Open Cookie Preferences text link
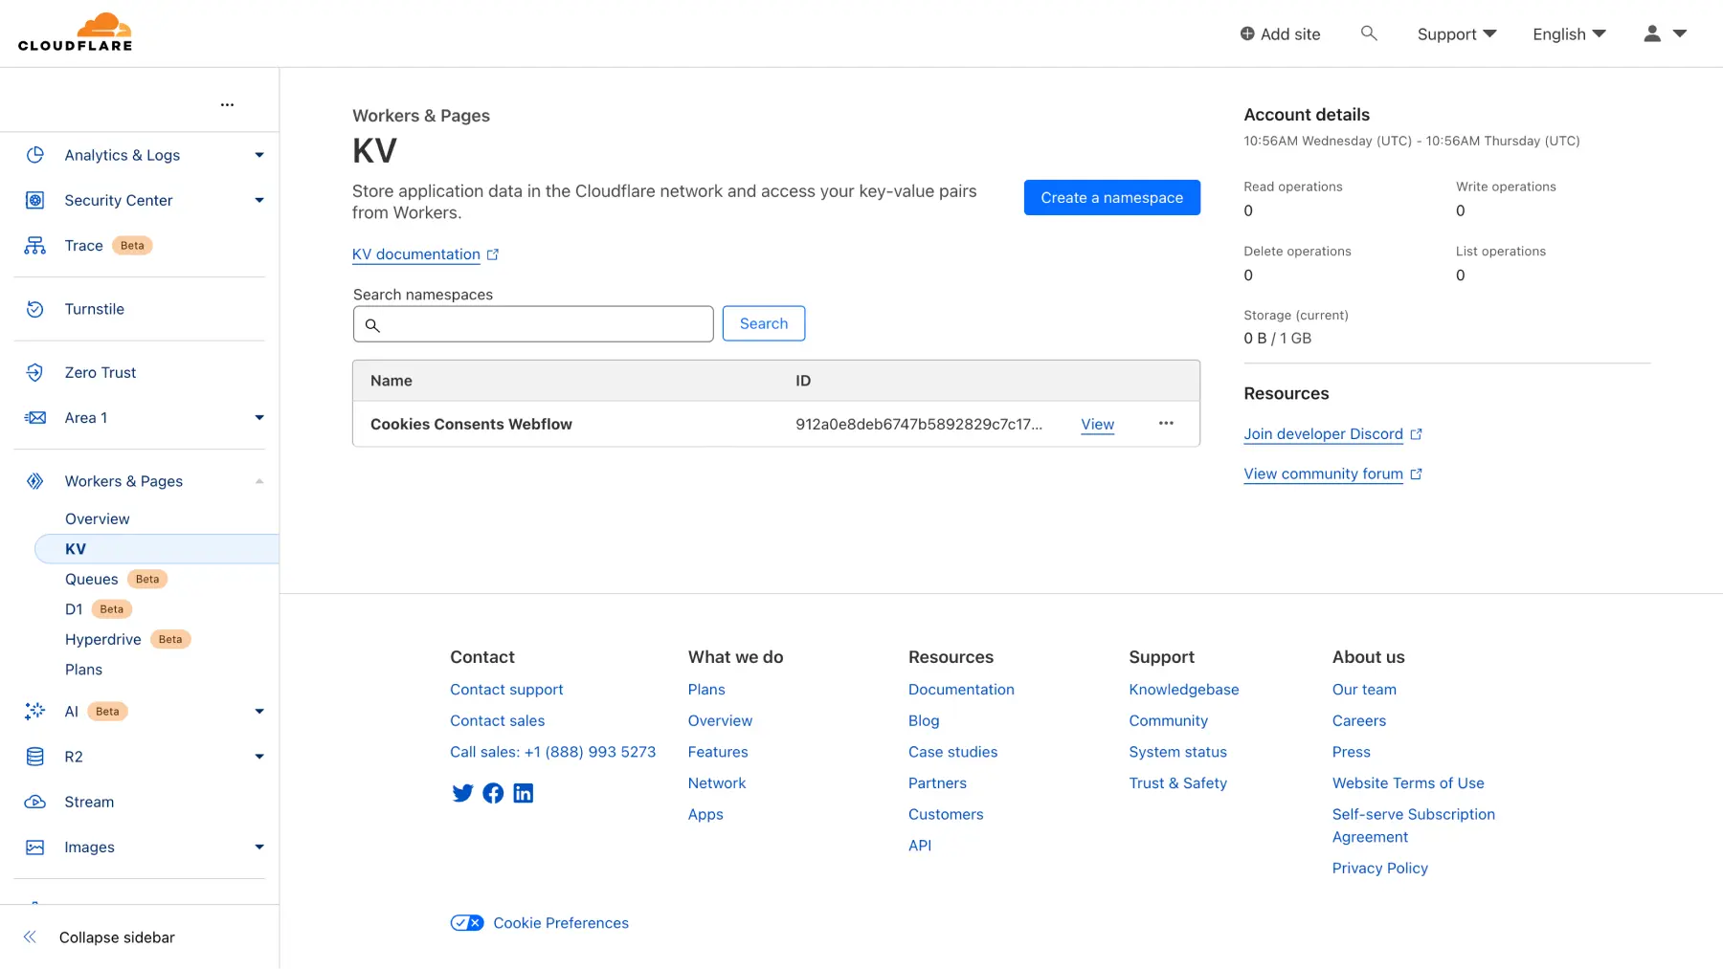The image size is (1723, 969). point(561,923)
